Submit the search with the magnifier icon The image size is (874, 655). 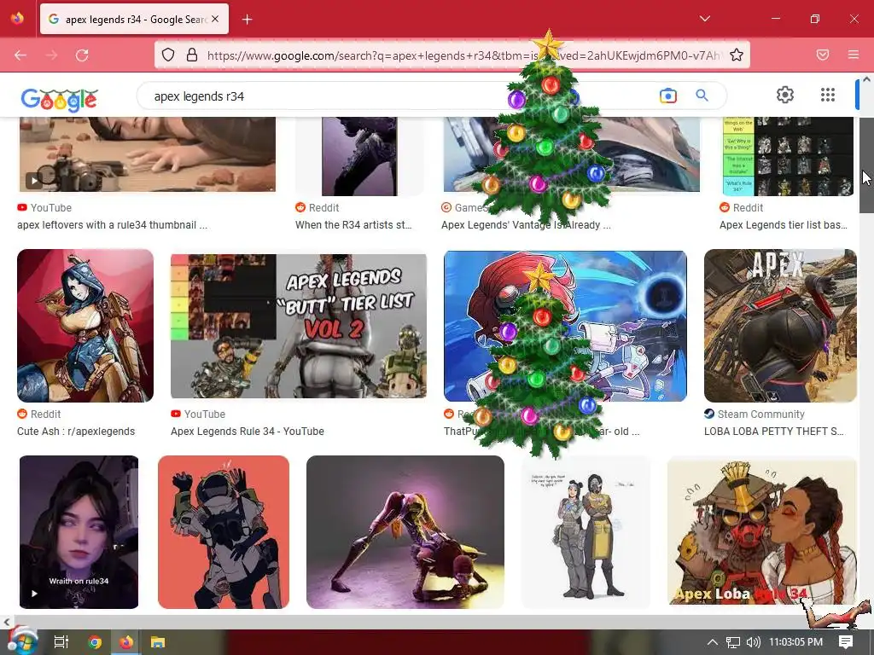[702, 96]
